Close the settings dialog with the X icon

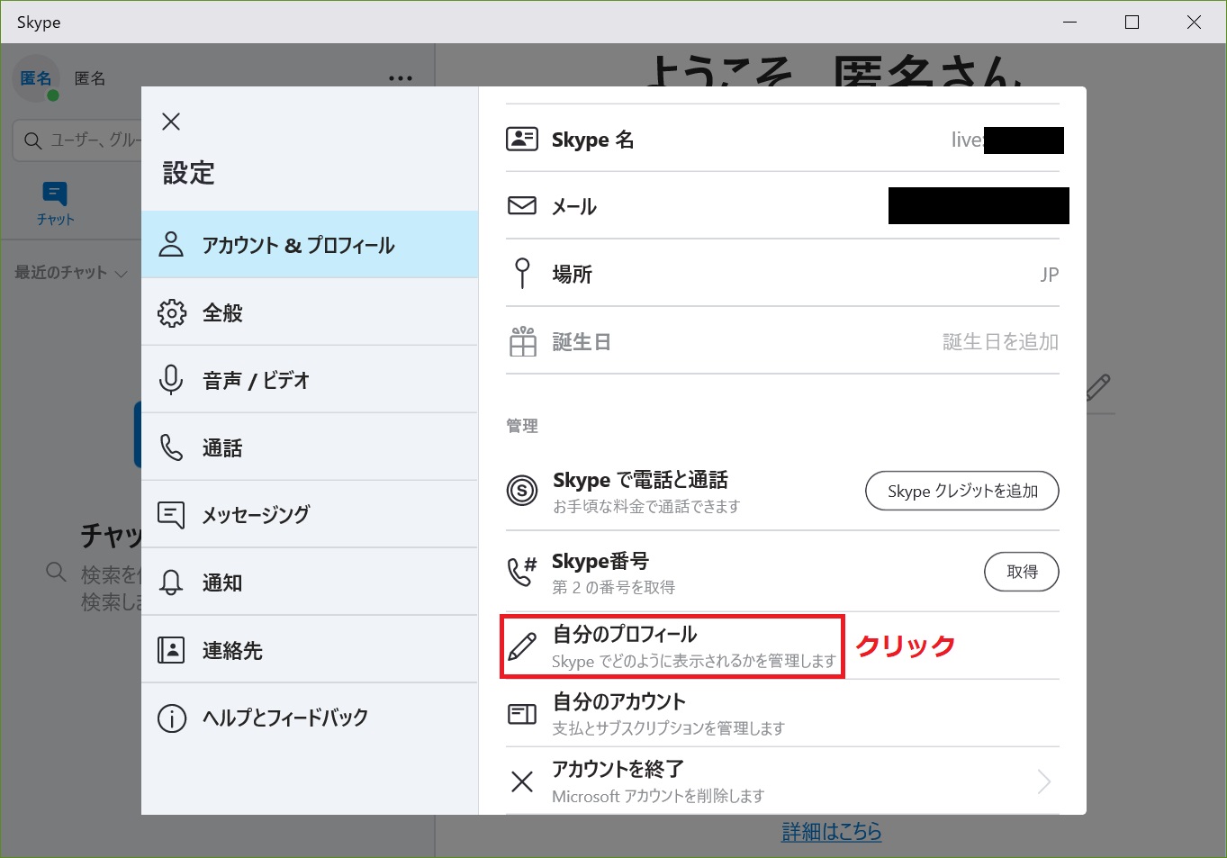tap(171, 122)
